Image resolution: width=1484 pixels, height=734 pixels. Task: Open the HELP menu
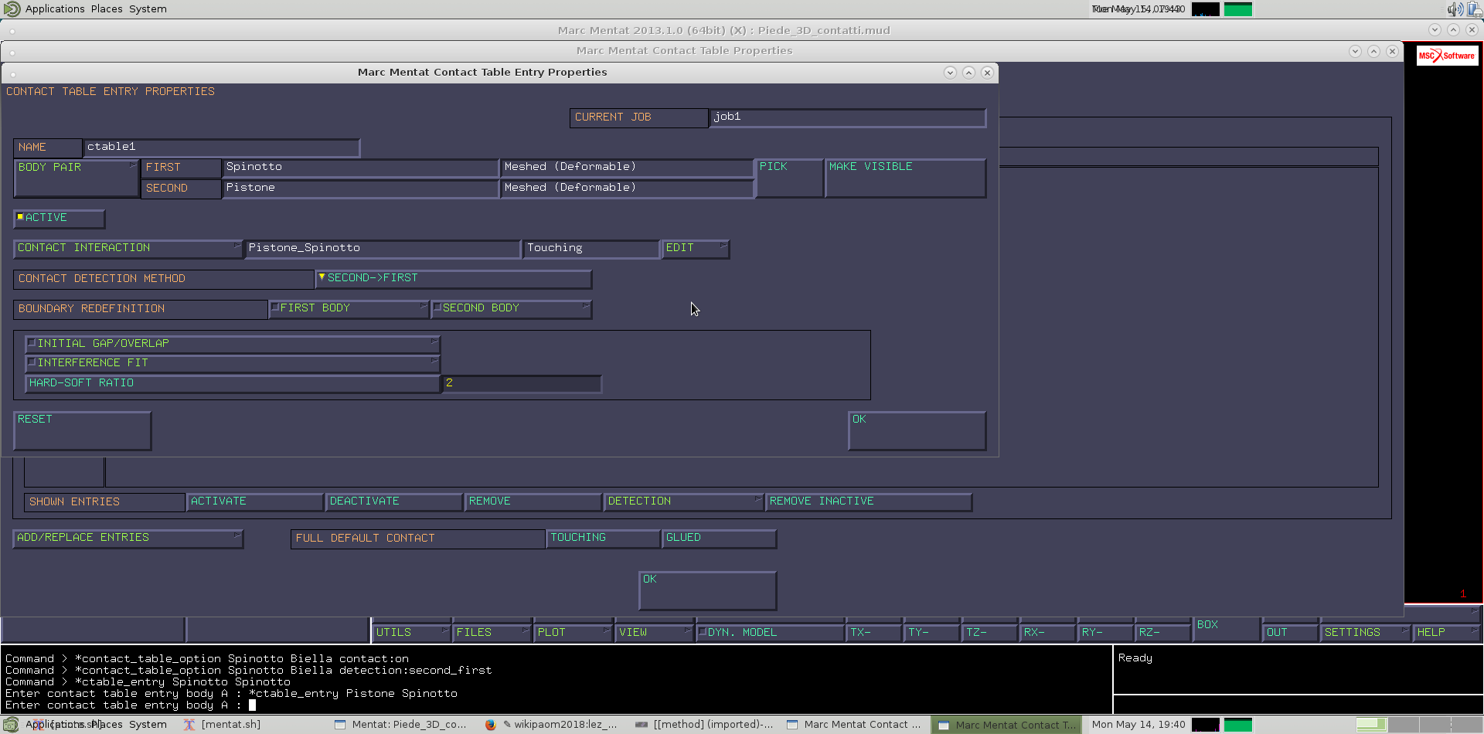click(1446, 633)
